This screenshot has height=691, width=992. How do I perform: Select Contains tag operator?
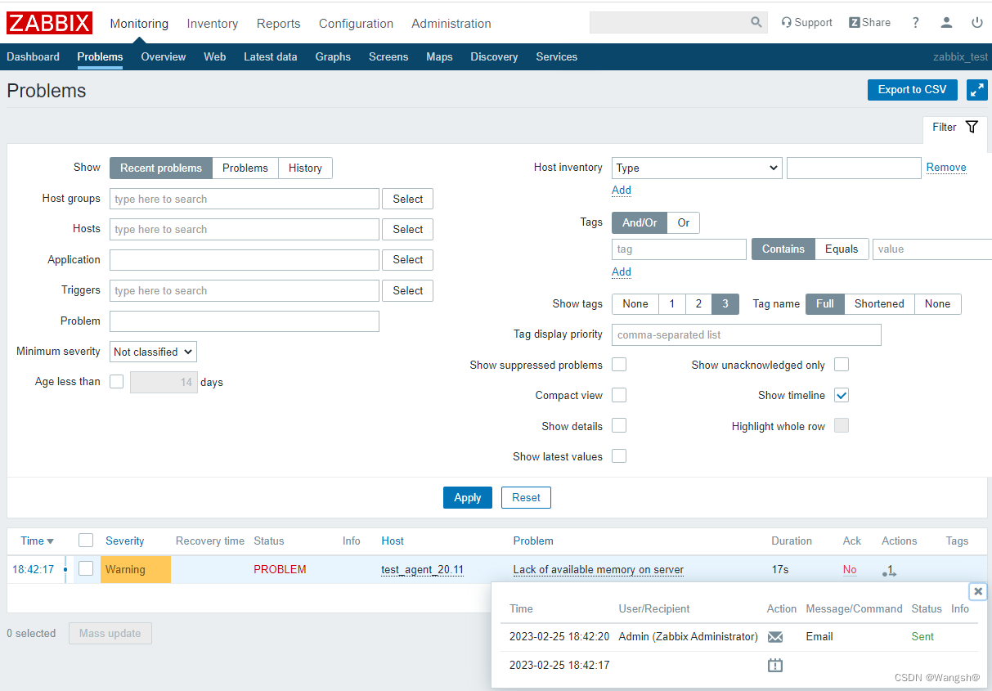tap(783, 249)
